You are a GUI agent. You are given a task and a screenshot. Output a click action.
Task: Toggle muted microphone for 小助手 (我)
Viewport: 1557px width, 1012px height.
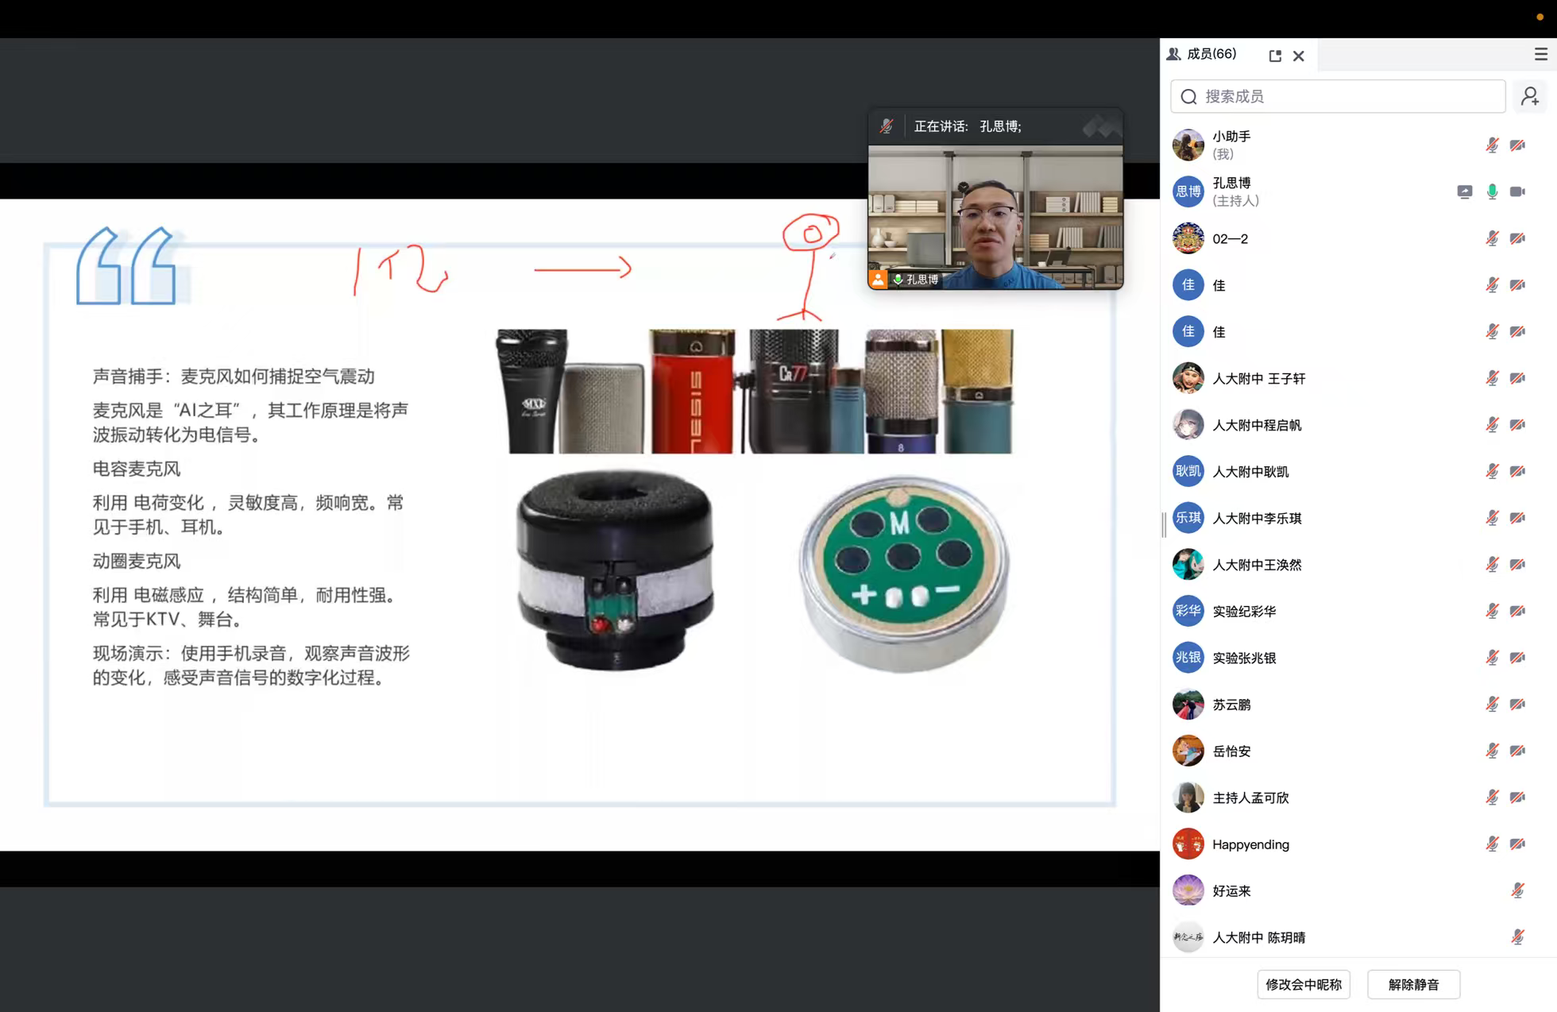1492,145
